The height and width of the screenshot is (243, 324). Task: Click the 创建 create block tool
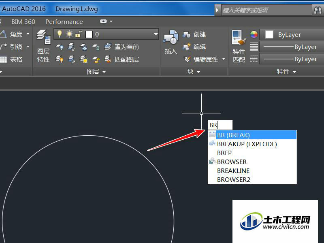click(x=194, y=34)
